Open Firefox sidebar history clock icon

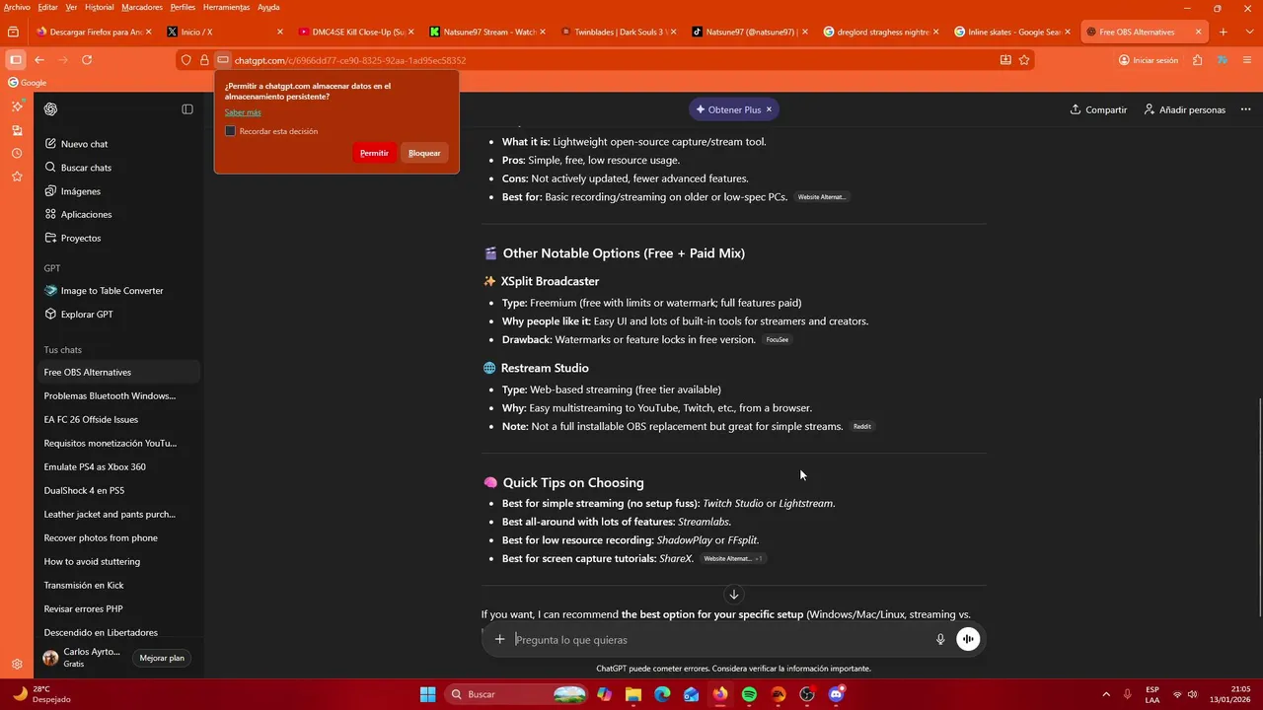coord(17,153)
